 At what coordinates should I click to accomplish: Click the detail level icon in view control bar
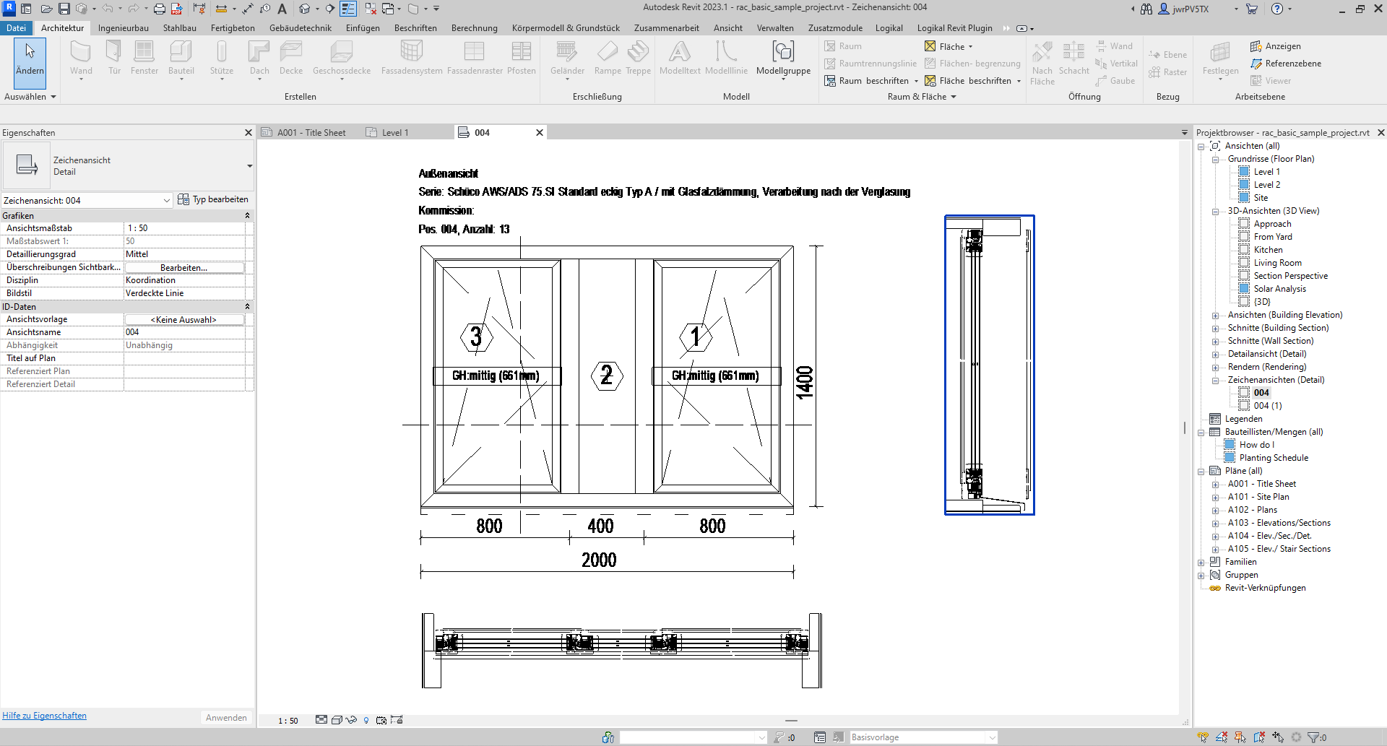pyautogui.click(x=321, y=720)
